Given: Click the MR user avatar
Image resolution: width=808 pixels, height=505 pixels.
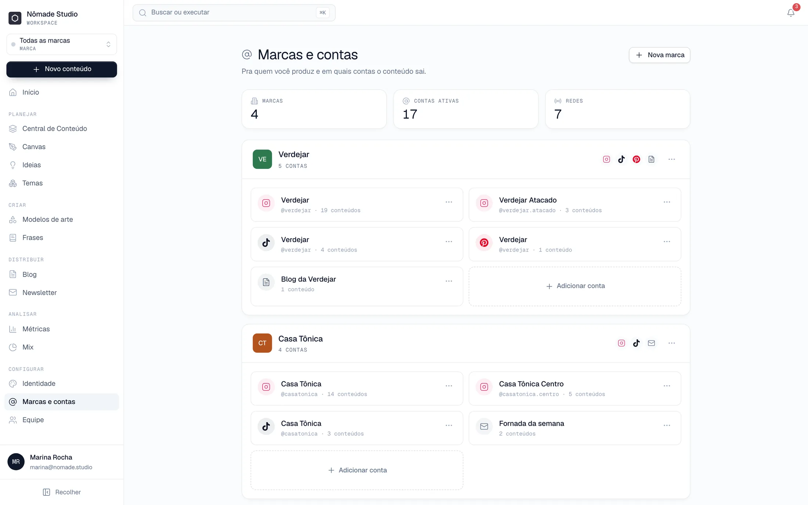Looking at the screenshot, I should tap(16, 462).
